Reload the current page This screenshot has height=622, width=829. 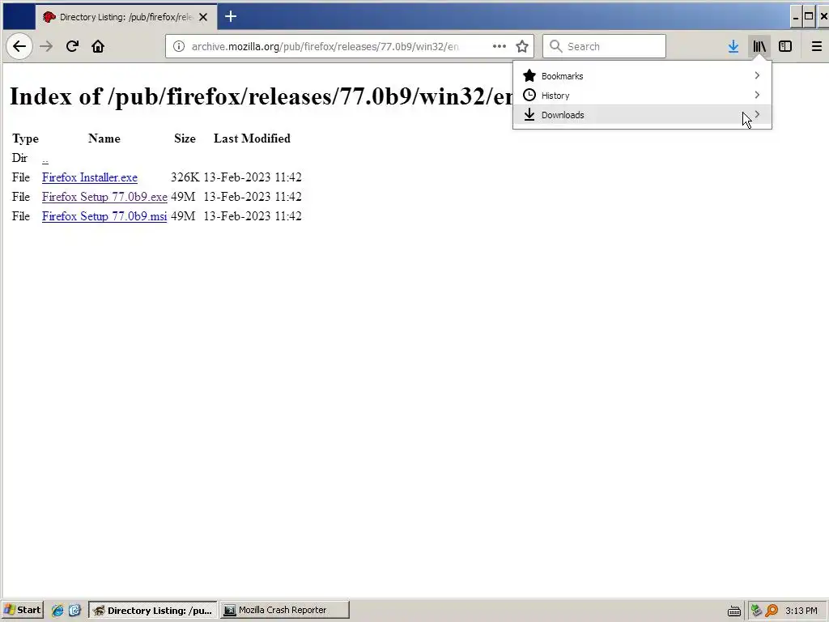[72, 46]
